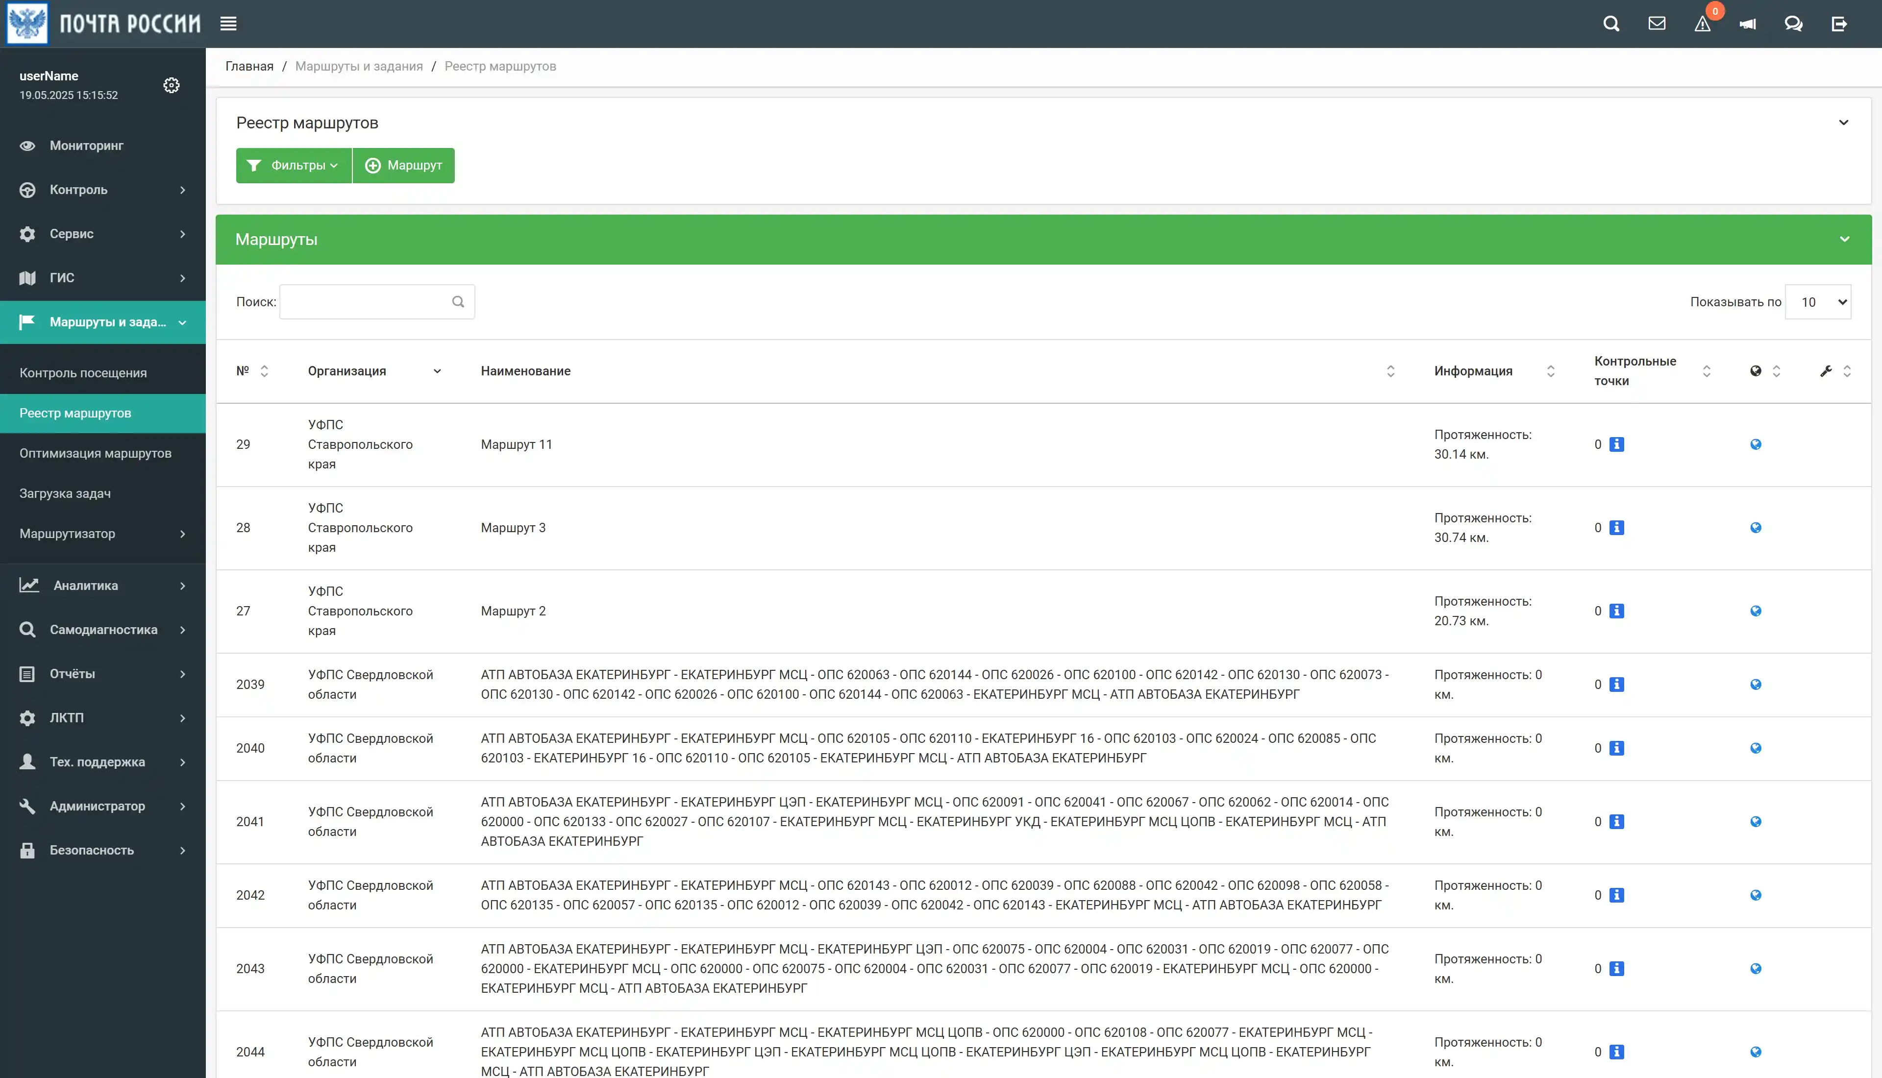
Task: Open the warning alerts icon with badge
Action: (x=1702, y=24)
